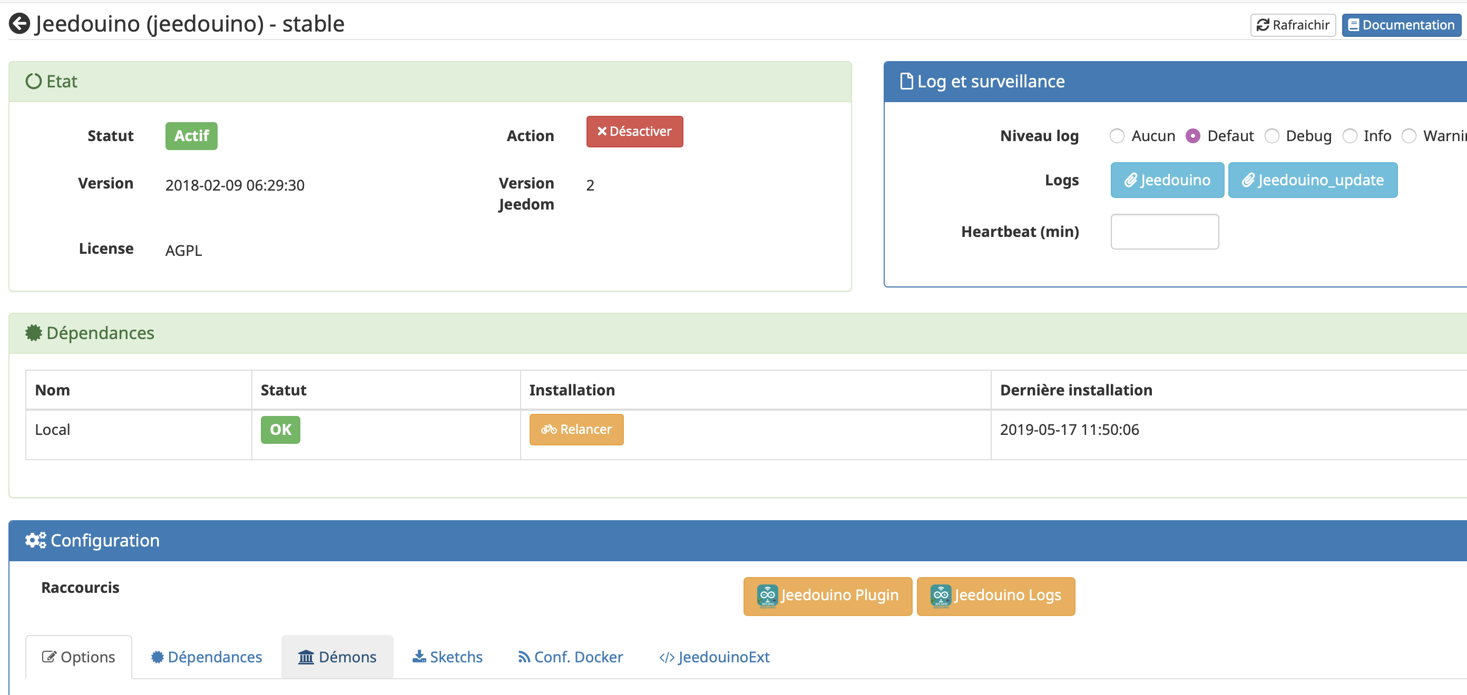Click the RSS icon on Conf. Docker tab
The image size is (1467, 695).
coord(524,657)
